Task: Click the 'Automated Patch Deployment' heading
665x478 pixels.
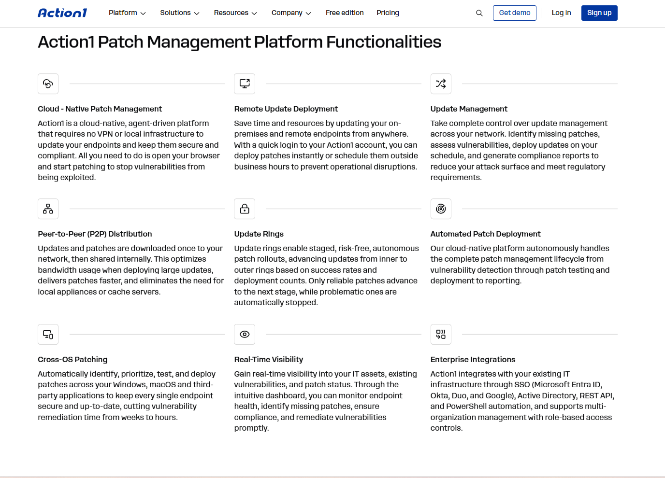Action: pyautogui.click(x=485, y=234)
